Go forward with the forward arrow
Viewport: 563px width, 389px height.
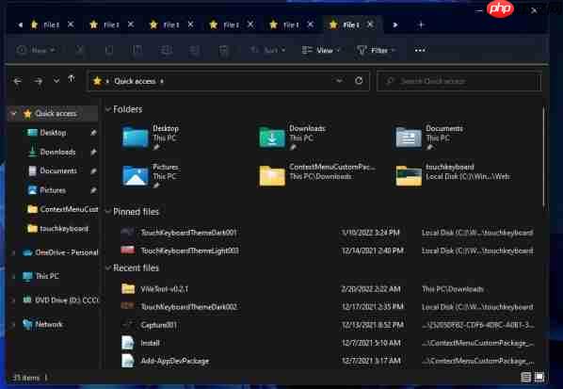click(x=38, y=81)
